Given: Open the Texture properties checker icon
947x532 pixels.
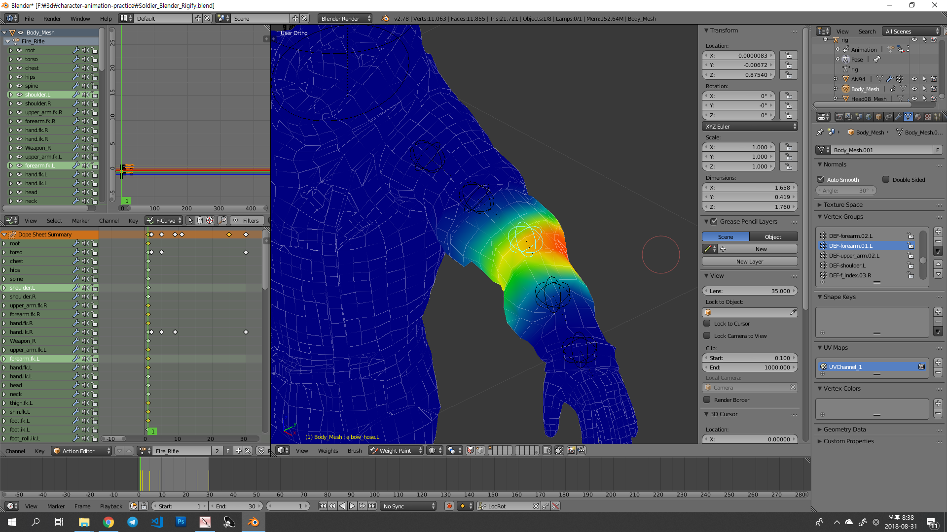Looking at the screenshot, I should coord(928,117).
